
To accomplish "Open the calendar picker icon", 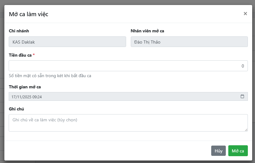I will tap(242, 96).
